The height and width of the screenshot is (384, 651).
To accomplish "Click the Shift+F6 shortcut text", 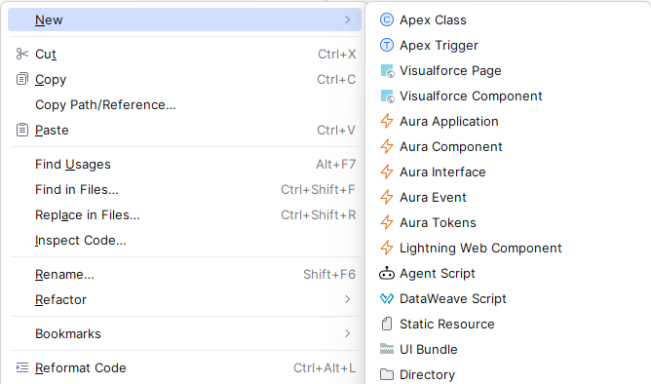I will (329, 275).
